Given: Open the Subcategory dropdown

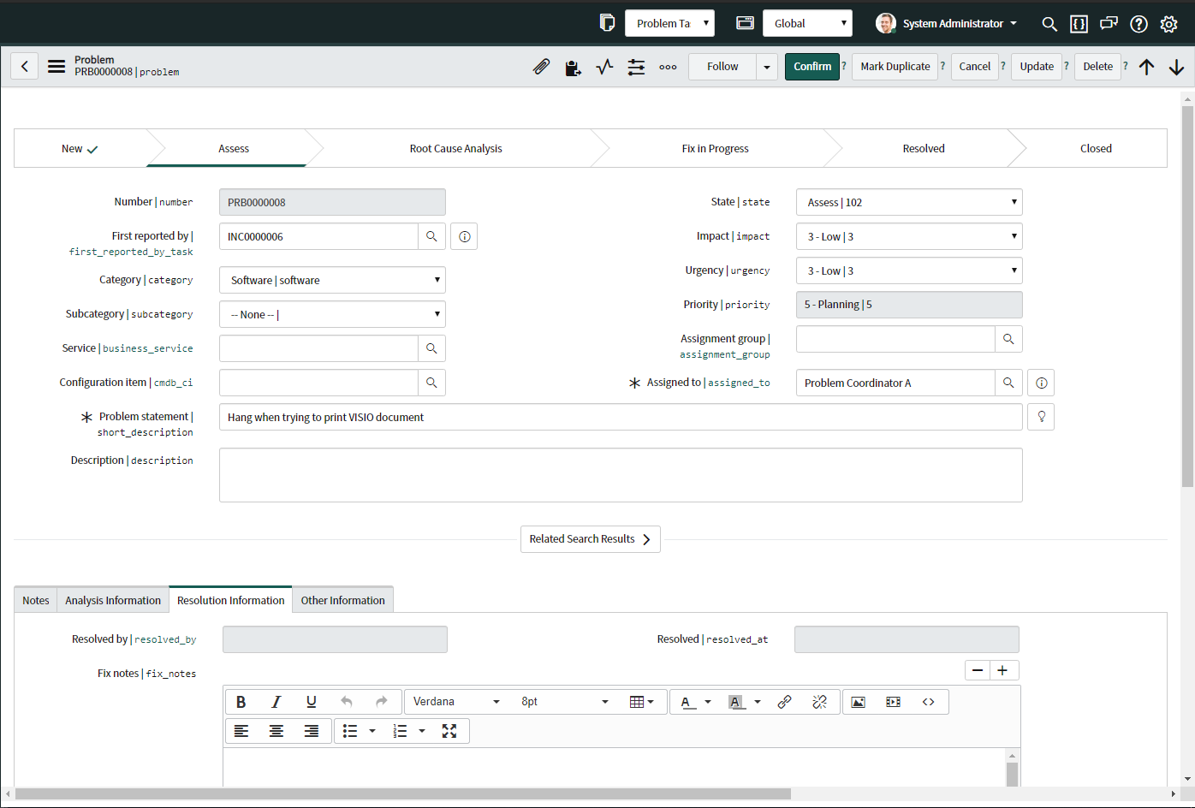Looking at the screenshot, I should 332,314.
